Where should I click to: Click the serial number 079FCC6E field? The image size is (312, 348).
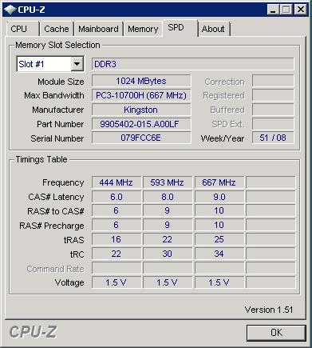[141, 138]
